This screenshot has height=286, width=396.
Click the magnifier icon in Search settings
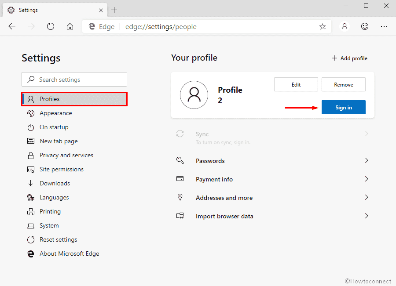pyautogui.click(x=31, y=80)
